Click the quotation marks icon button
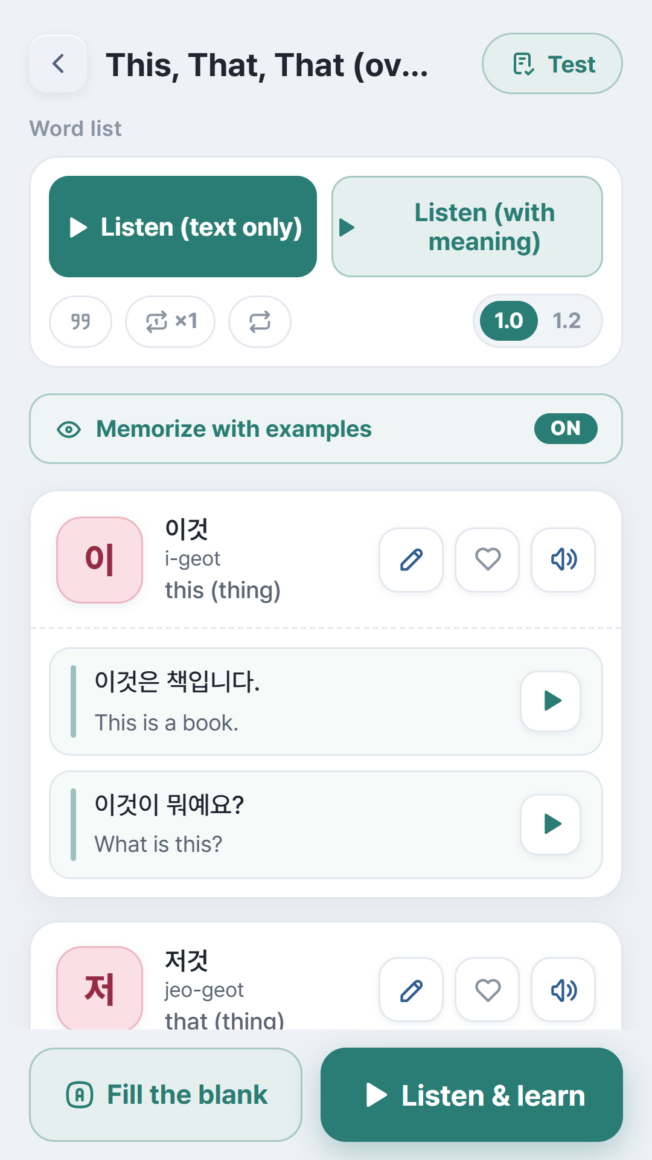The image size is (652, 1160). click(80, 321)
